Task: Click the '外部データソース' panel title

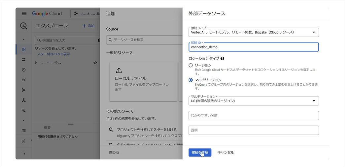Action: 207,14
